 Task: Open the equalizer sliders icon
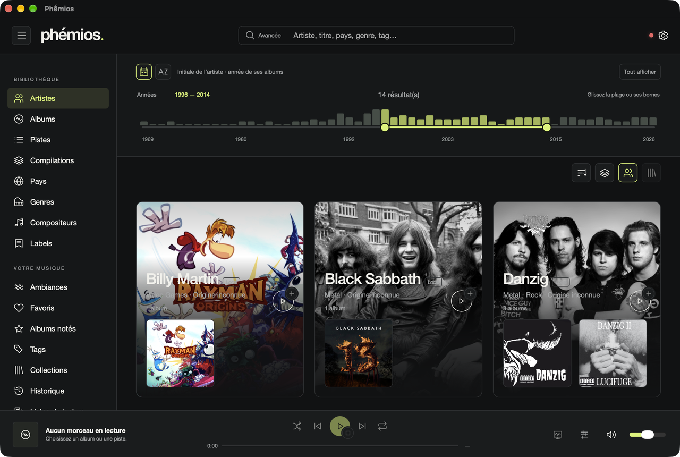pyautogui.click(x=584, y=435)
